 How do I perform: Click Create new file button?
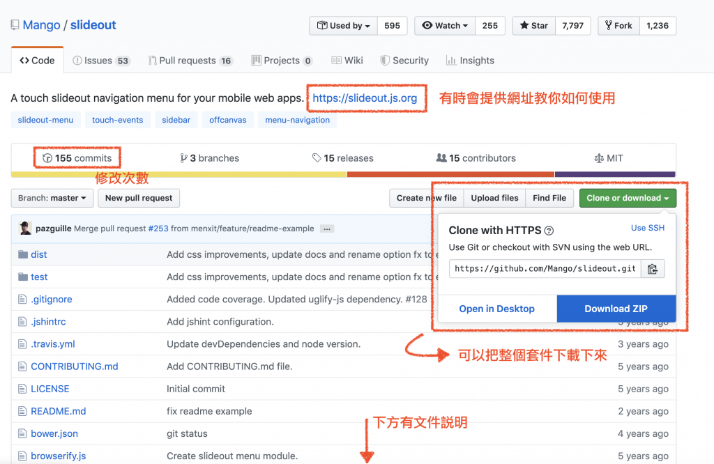click(x=427, y=198)
